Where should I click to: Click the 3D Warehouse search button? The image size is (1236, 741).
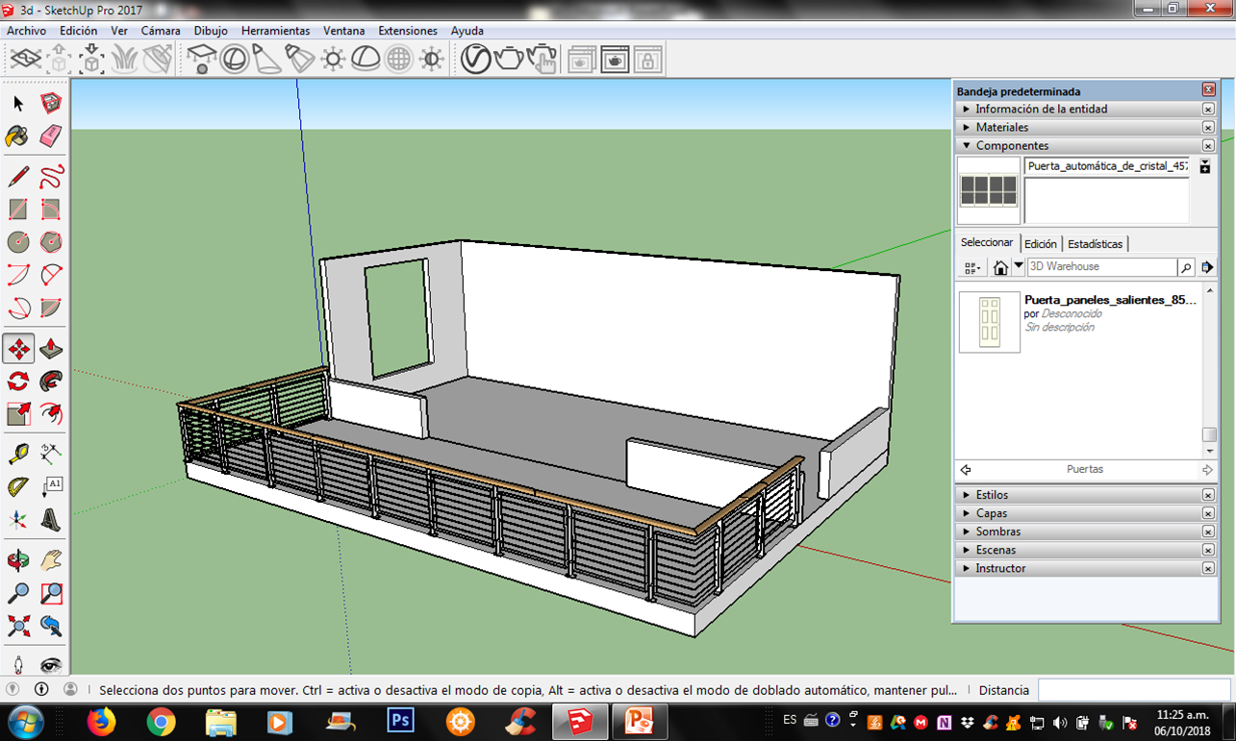(1186, 267)
